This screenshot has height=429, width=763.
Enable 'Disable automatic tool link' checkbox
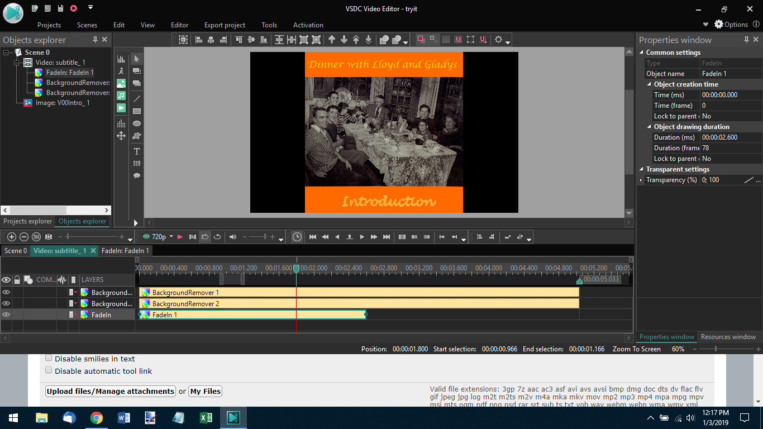(x=49, y=371)
